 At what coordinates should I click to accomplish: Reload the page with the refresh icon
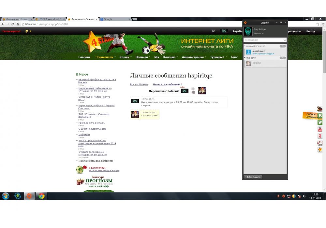coord(13,24)
